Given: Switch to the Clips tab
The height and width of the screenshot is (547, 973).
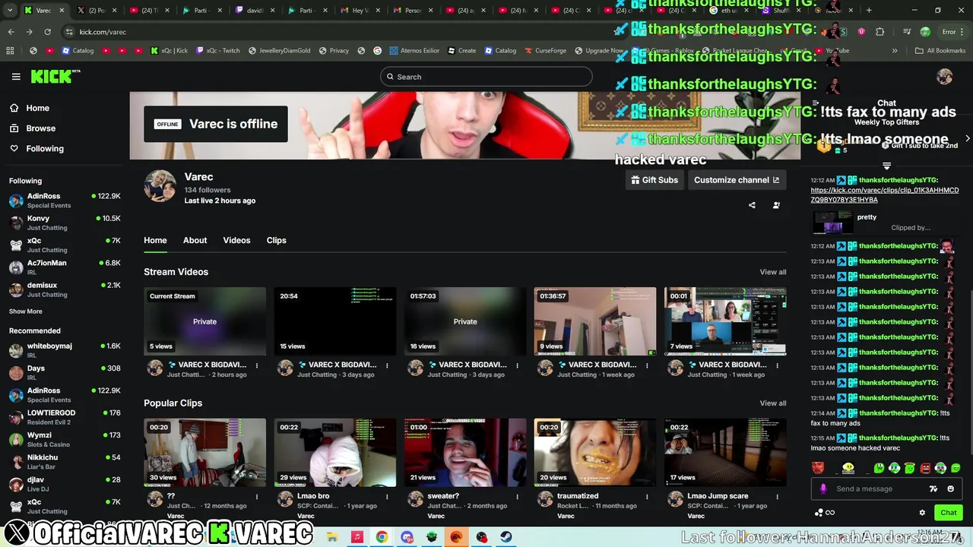Looking at the screenshot, I should pos(276,240).
